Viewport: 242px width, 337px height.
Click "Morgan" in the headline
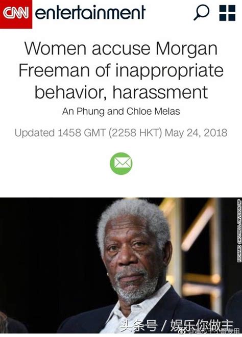tap(186, 49)
